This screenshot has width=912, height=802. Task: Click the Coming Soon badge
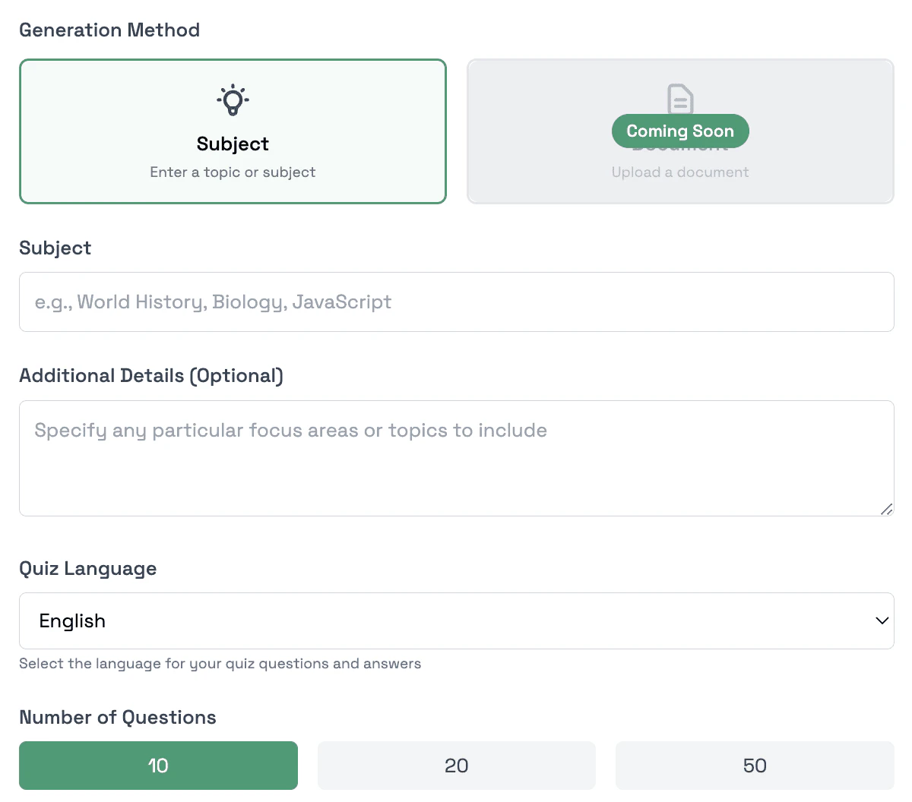(x=680, y=131)
